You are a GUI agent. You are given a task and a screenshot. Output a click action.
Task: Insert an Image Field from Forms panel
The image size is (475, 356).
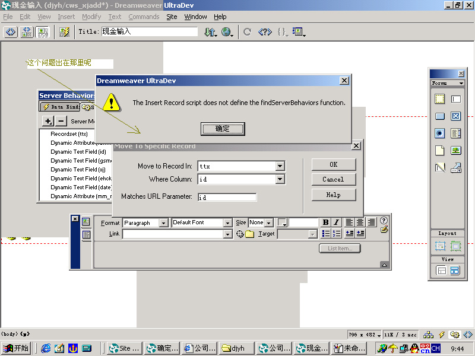tap(455, 150)
